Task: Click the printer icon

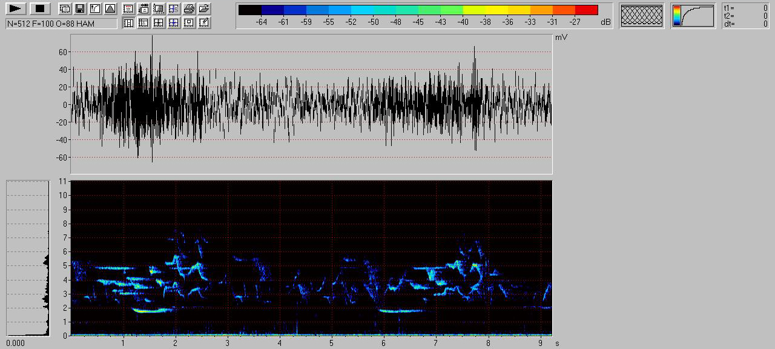Action: click(189, 8)
